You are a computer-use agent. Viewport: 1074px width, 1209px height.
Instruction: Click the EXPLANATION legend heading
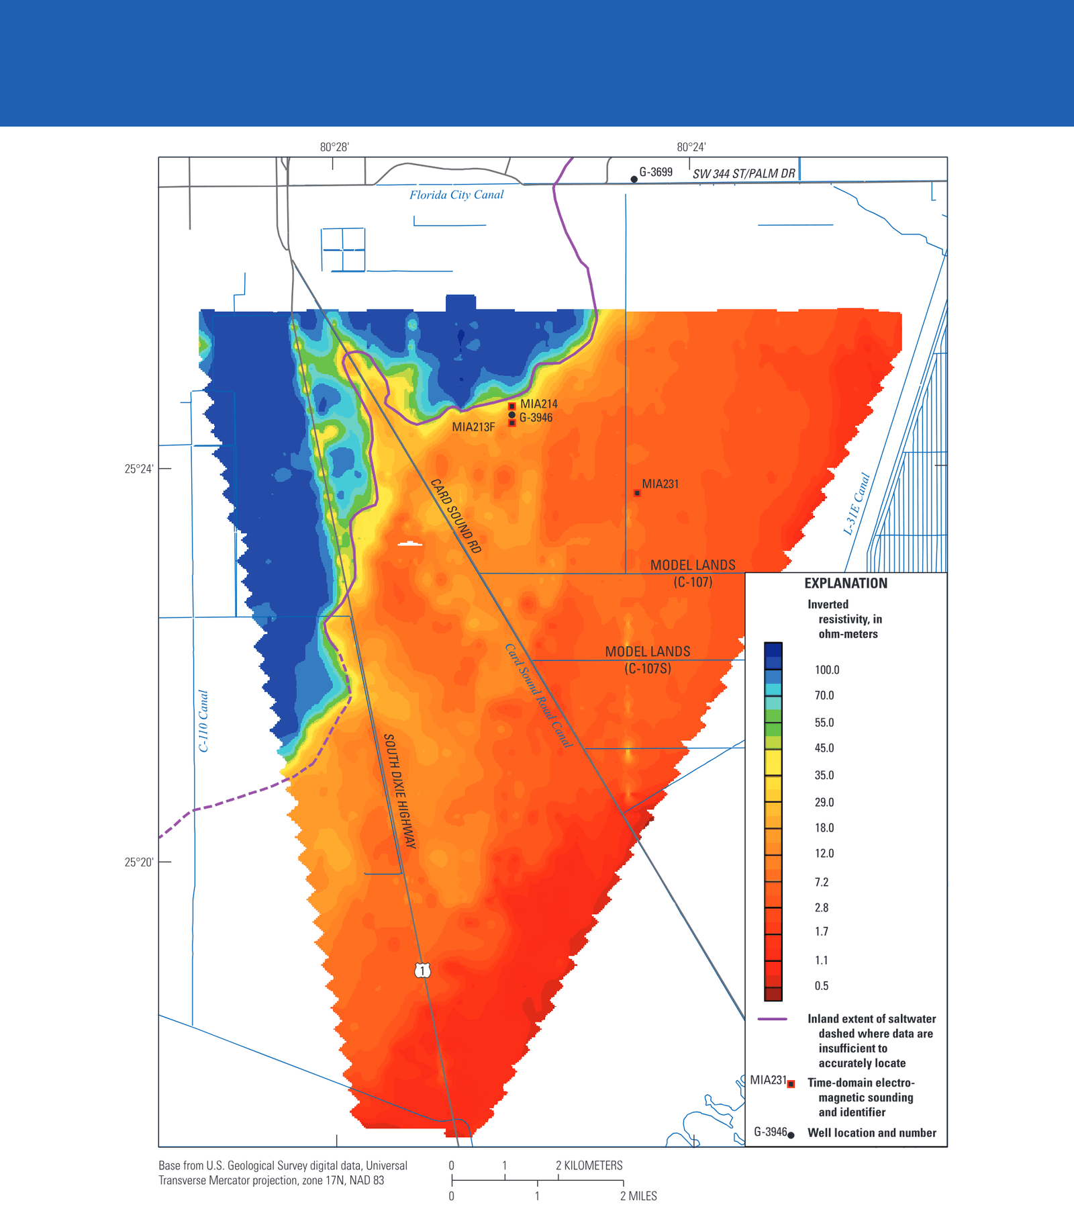tap(846, 583)
